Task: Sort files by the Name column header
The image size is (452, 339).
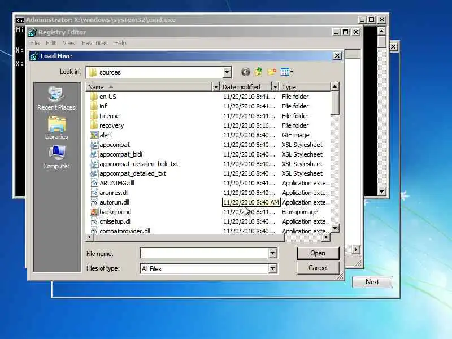Action: (x=149, y=87)
